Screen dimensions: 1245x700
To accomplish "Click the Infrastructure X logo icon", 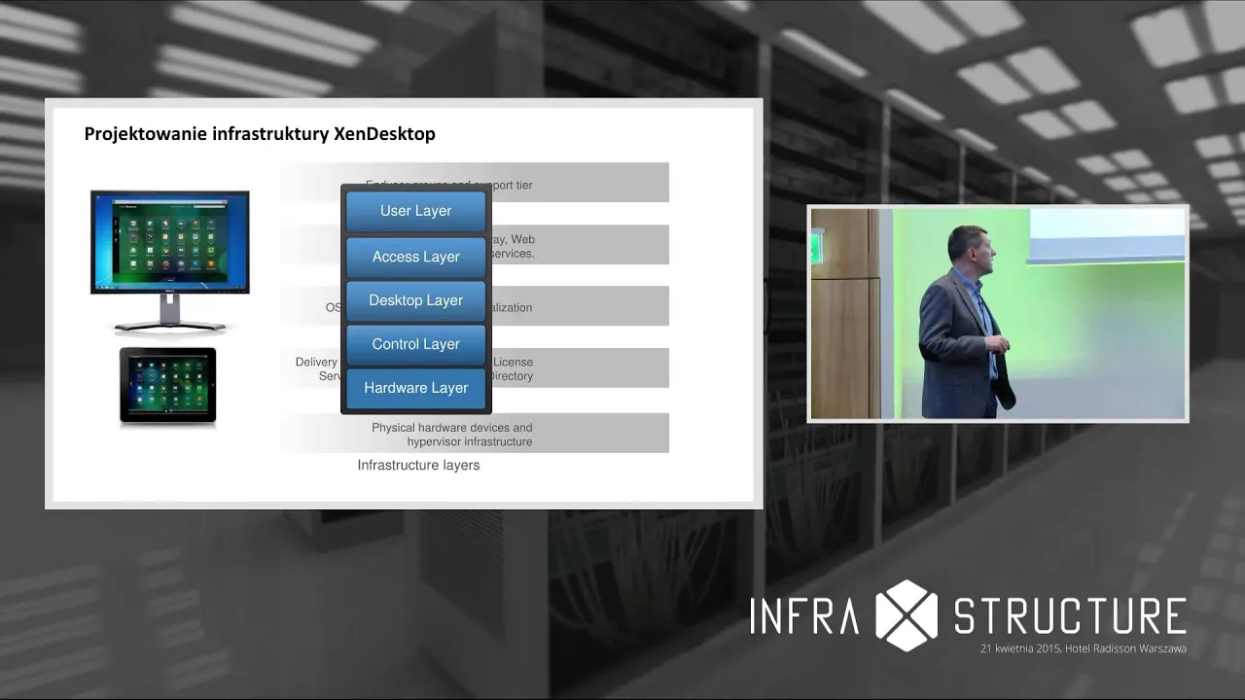I will tap(907, 615).
